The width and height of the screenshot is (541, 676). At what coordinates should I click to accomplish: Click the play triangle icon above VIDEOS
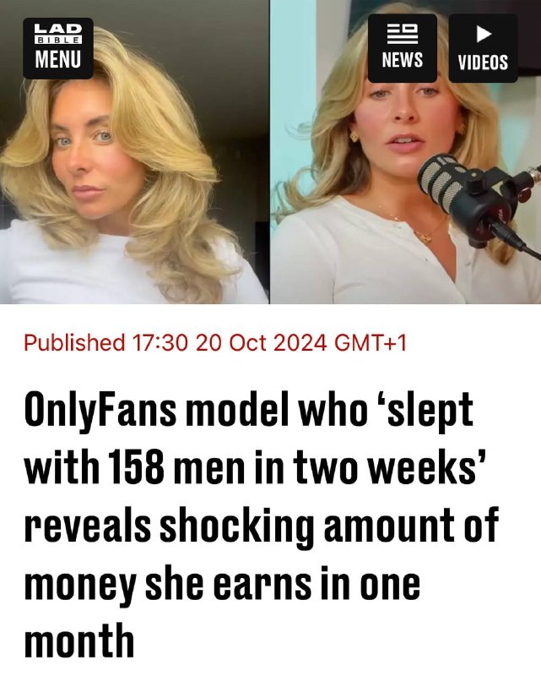click(x=484, y=34)
